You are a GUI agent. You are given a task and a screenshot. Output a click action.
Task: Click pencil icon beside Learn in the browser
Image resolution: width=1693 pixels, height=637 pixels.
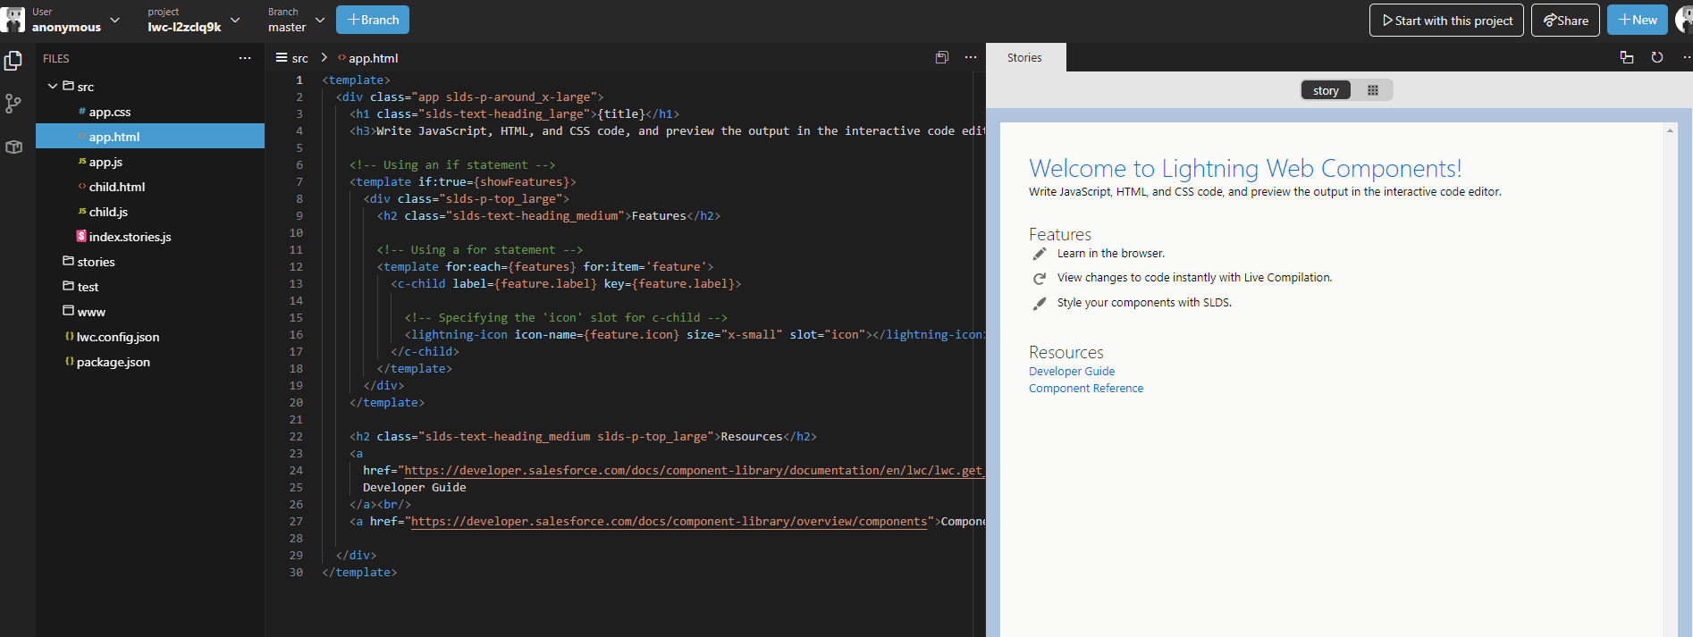pyautogui.click(x=1040, y=254)
